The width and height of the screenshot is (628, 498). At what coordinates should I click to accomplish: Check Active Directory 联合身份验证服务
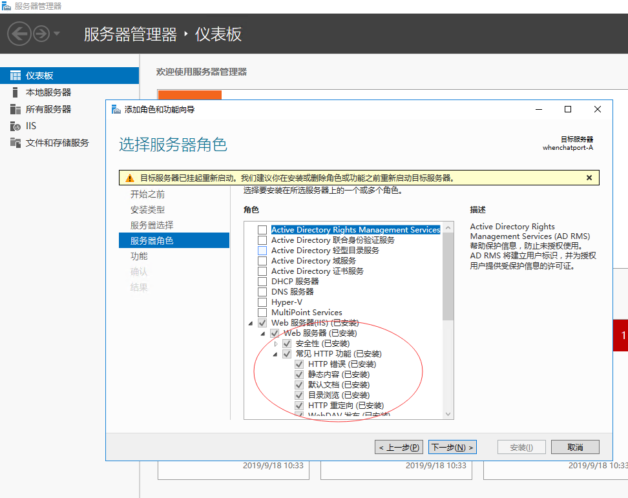tap(262, 240)
